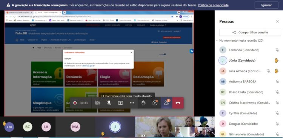Open the meeting chat icon
The width and height of the screenshot is (283, 138).
(155, 103)
